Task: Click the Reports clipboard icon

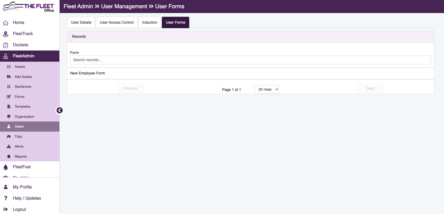Action: (x=9, y=156)
